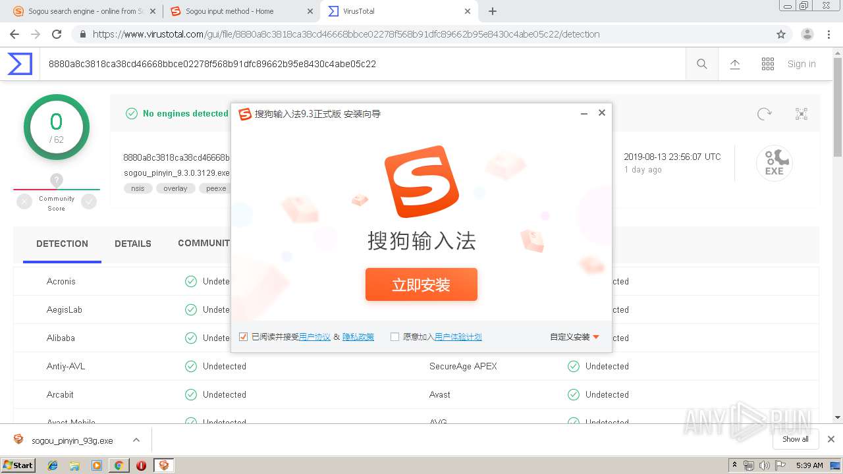The width and height of the screenshot is (843, 474).
Task: Show hidden system tray icons arrow
Action: 734,465
